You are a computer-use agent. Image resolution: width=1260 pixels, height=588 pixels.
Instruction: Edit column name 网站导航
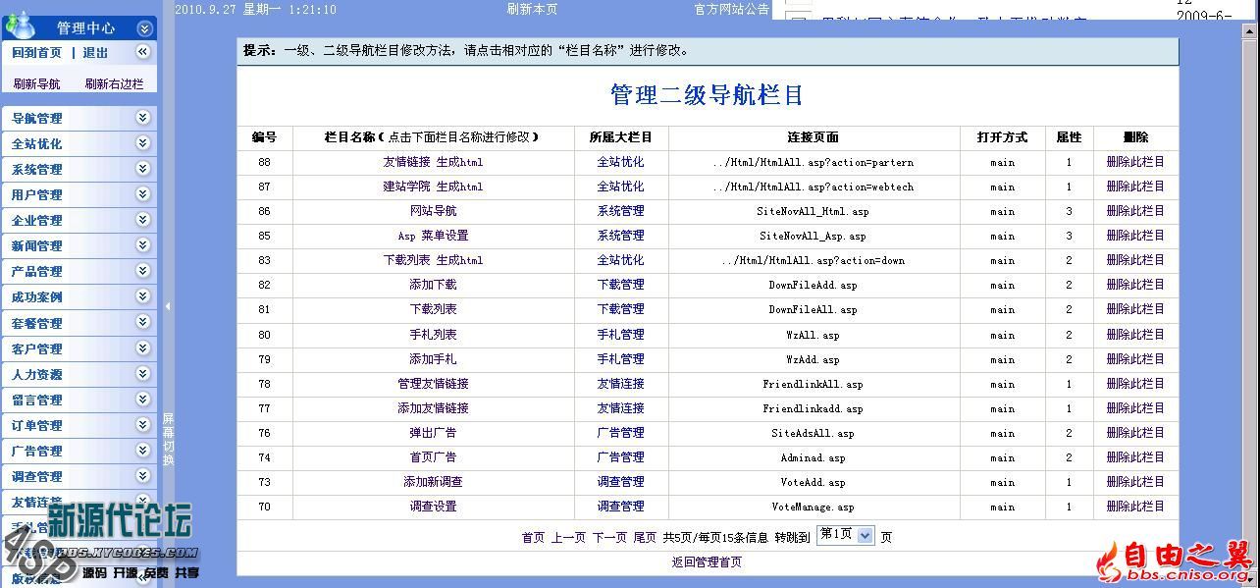coord(433,211)
